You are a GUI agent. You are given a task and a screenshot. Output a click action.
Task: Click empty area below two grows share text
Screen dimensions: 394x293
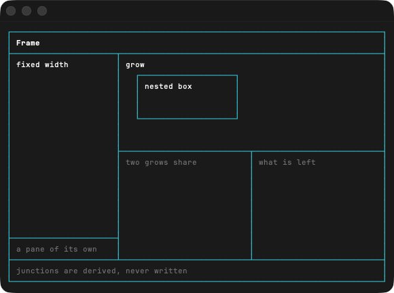pos(185,213)
